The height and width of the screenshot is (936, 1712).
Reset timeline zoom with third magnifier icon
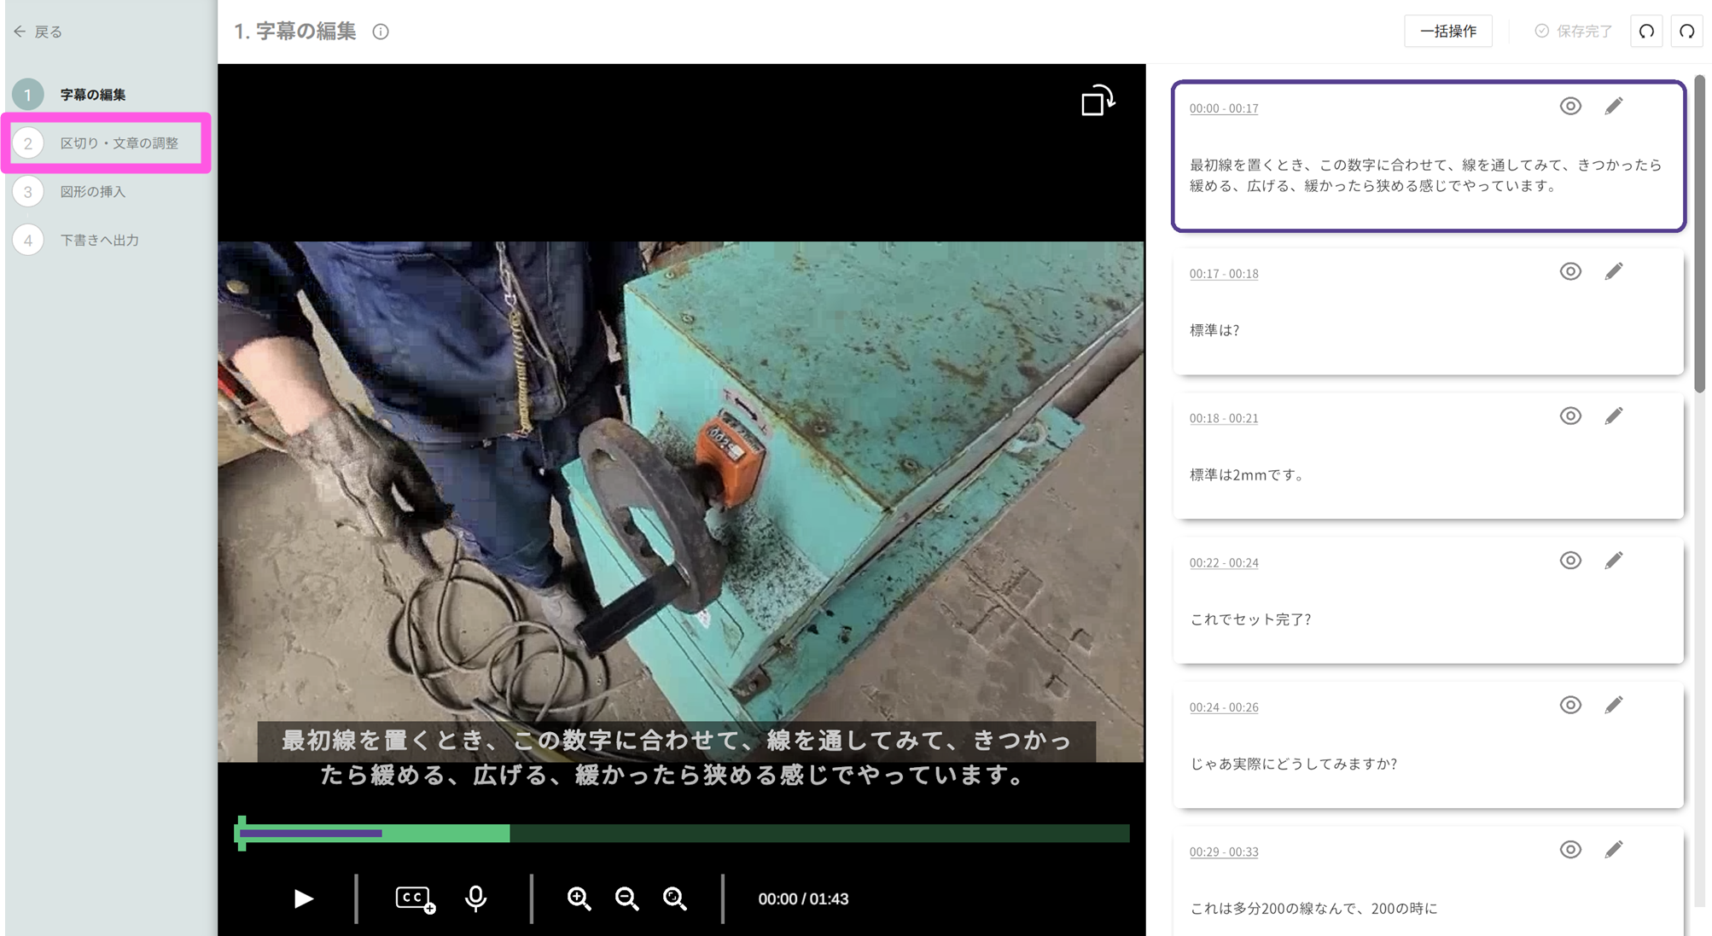point(674,898)
